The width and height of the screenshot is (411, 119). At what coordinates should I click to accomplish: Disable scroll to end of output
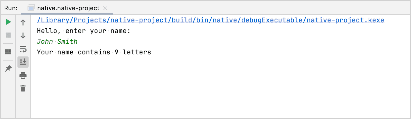[x=23, y=62]
